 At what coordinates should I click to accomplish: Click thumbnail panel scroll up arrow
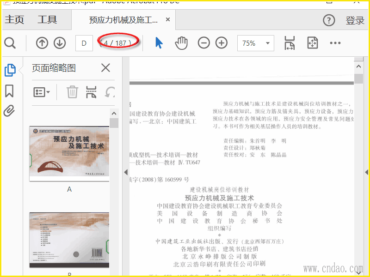pyautogui.click(x=114, y=114)
